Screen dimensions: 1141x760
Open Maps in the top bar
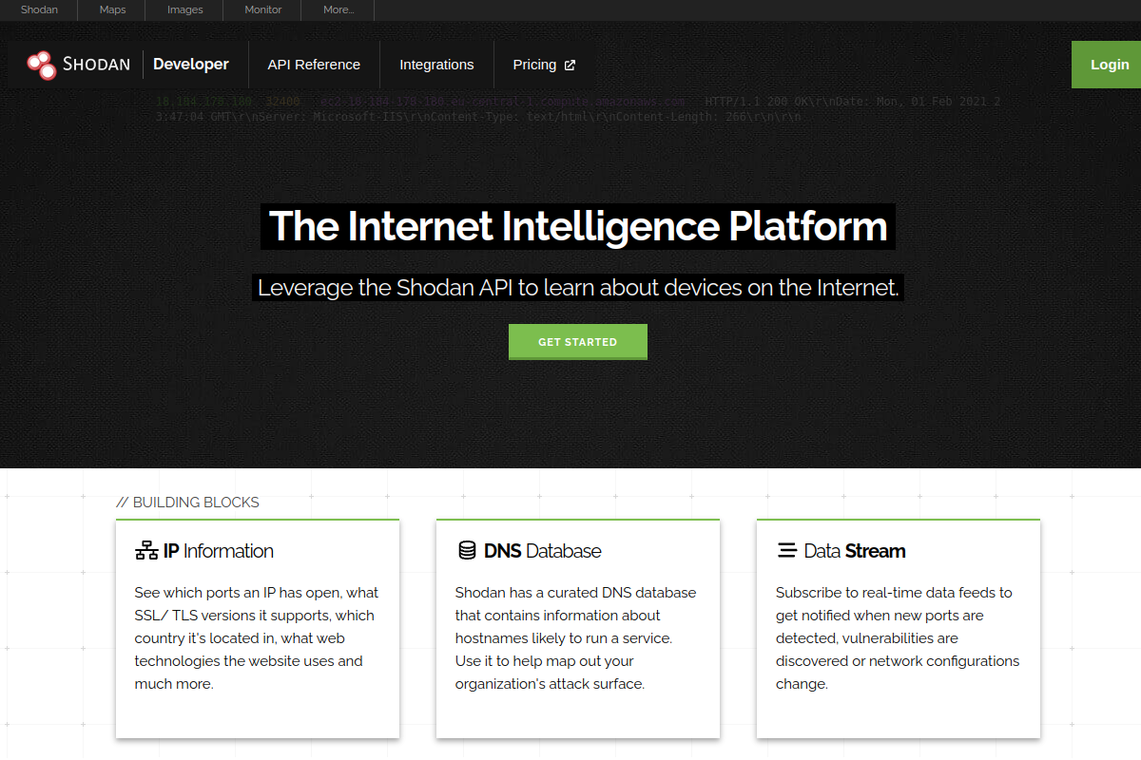(x=112, y=10)
